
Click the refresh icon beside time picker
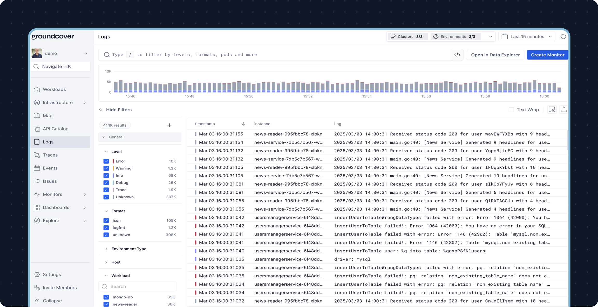click(x=563, y=36)
